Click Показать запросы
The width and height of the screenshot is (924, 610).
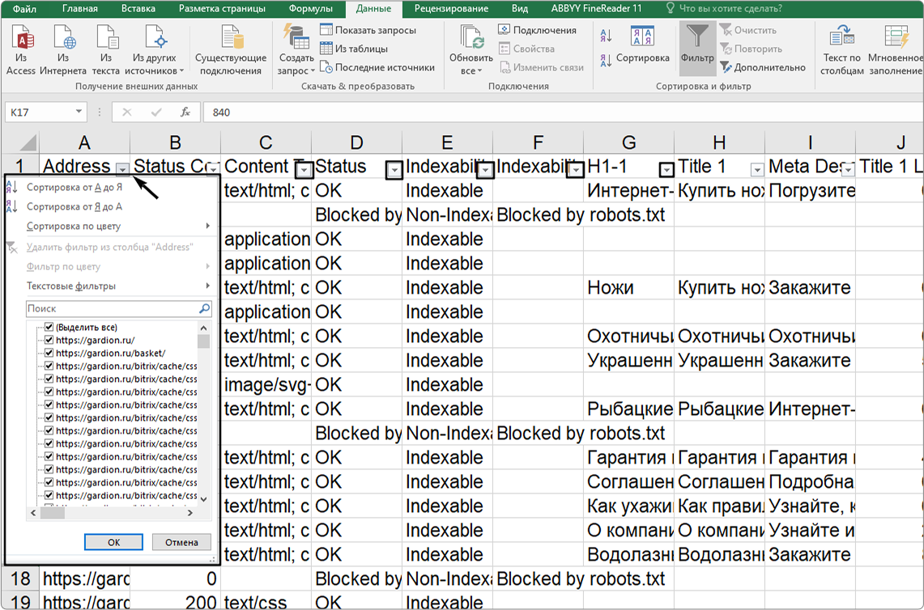[368, 30]
